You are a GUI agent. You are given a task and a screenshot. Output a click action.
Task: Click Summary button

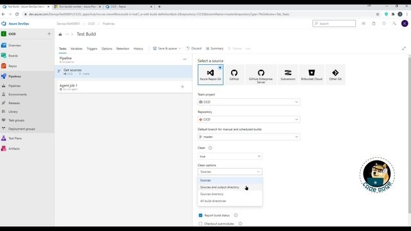click(214, 49)
